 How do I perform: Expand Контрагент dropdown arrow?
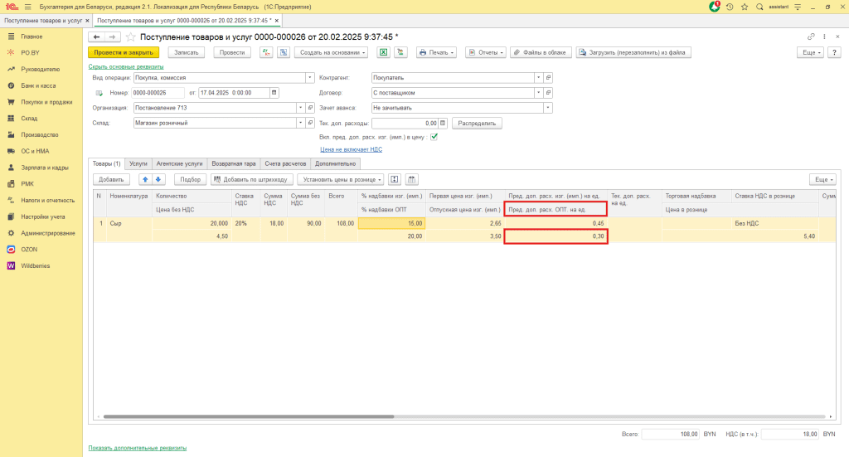click(538, 77)
